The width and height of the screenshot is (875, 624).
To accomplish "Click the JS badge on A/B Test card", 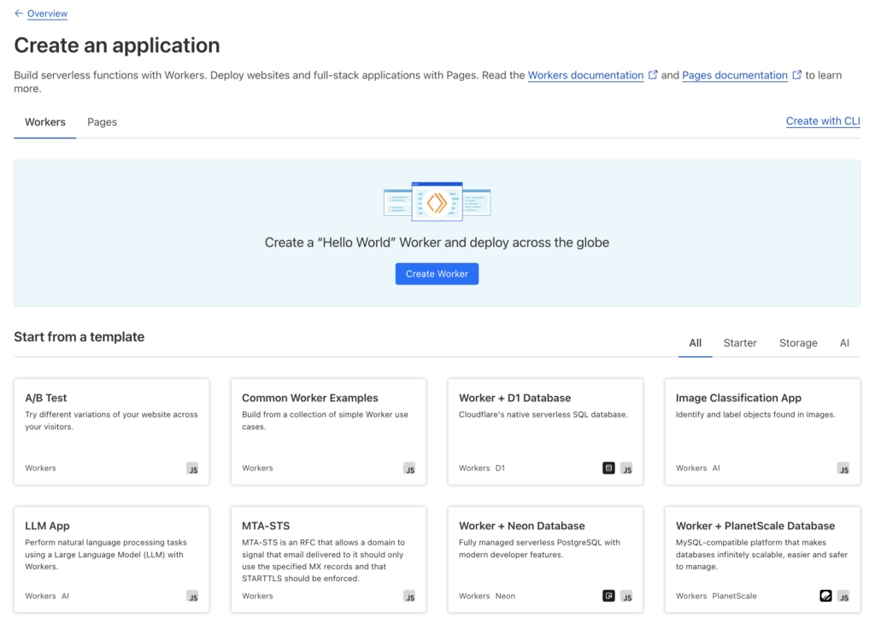I will [x=192, y=469].
